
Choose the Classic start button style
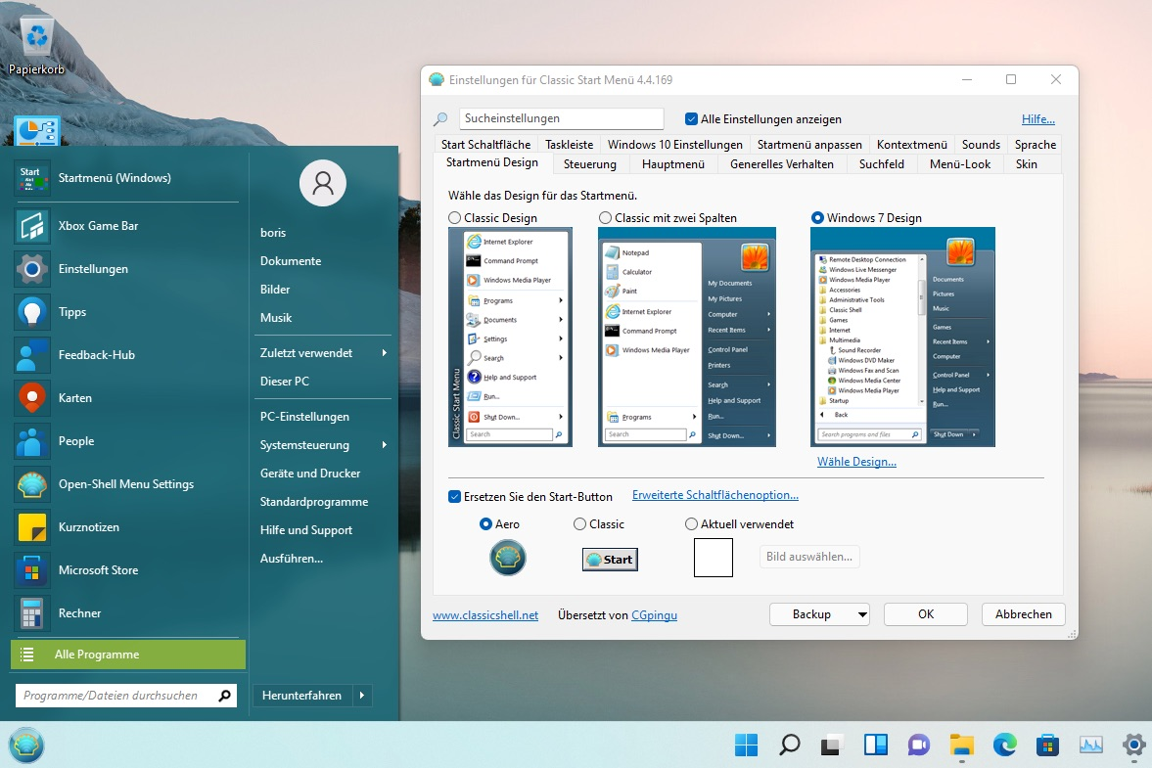point(579,524)
